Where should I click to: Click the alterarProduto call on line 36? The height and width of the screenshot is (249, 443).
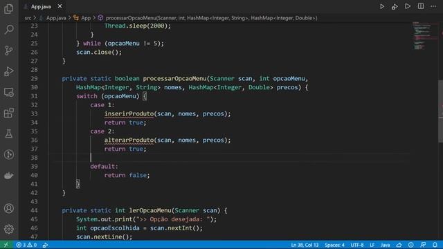pos(129,140)
